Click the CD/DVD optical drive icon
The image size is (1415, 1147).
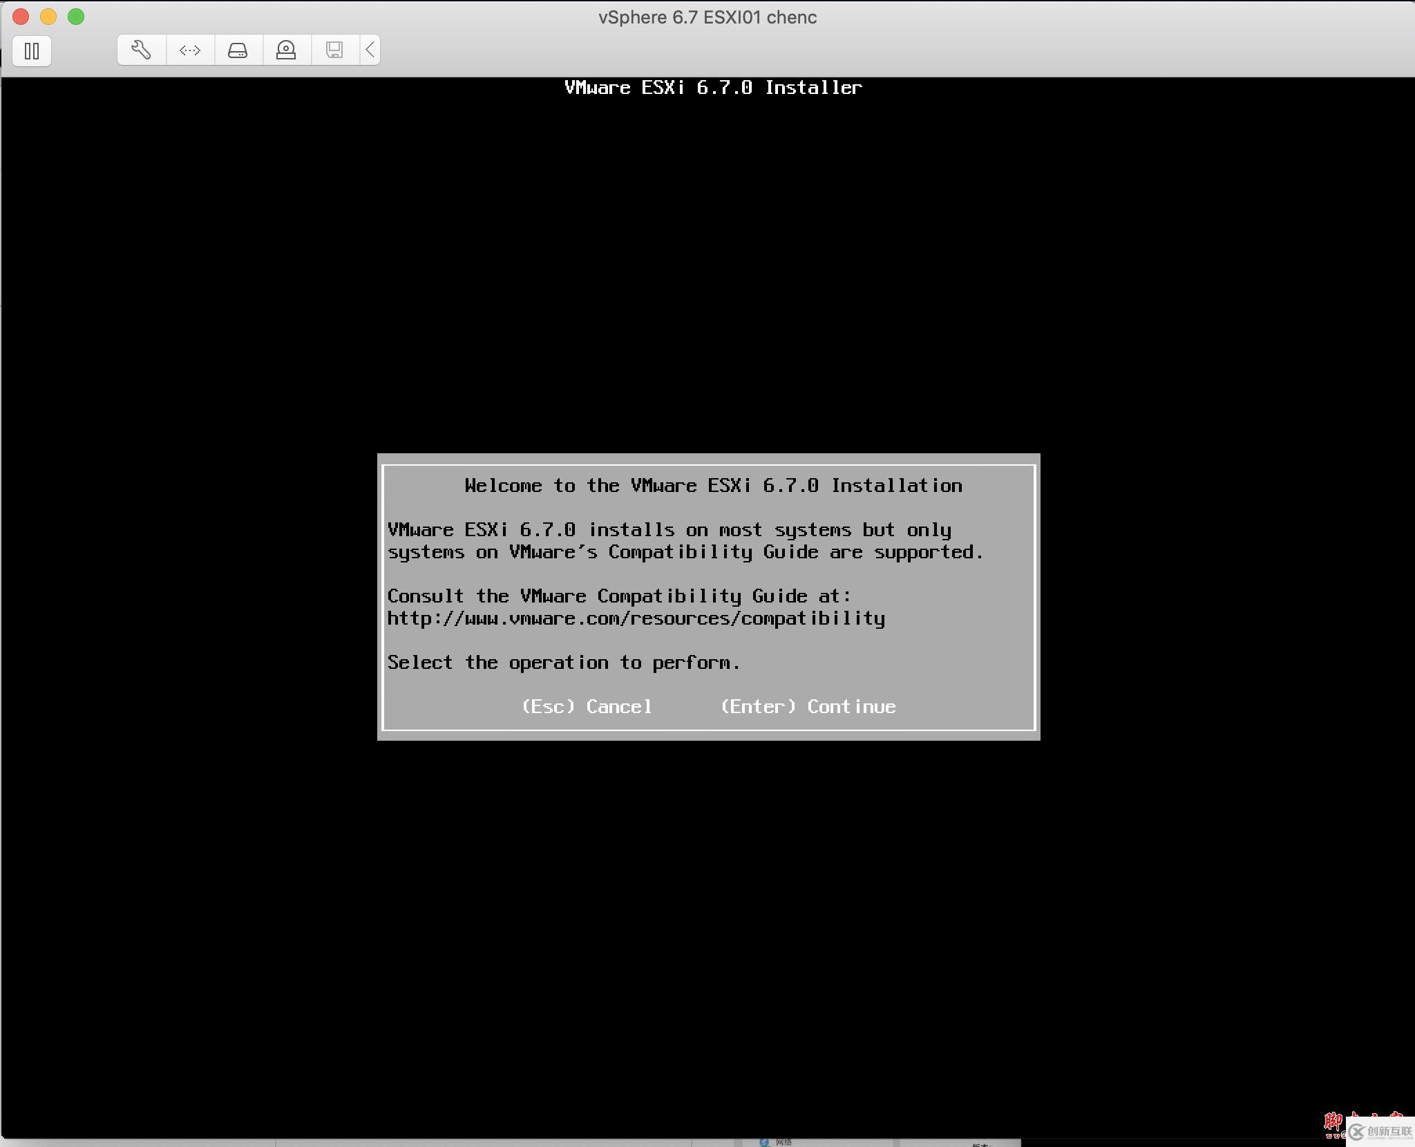tap(287, 49)
